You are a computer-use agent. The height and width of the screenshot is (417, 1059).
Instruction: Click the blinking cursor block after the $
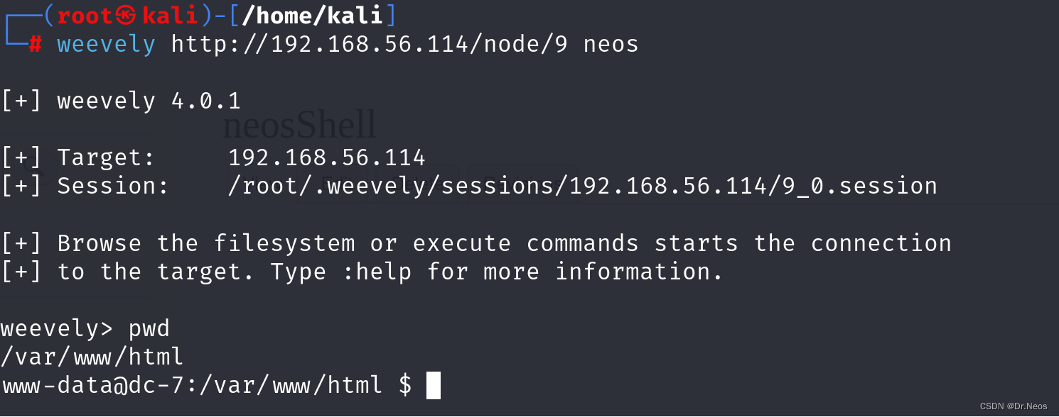pyautogui.click(x=433, y=385)
